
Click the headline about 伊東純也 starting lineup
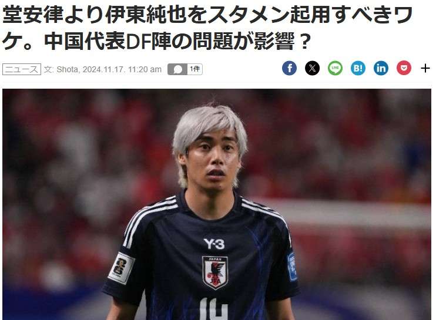207,28
